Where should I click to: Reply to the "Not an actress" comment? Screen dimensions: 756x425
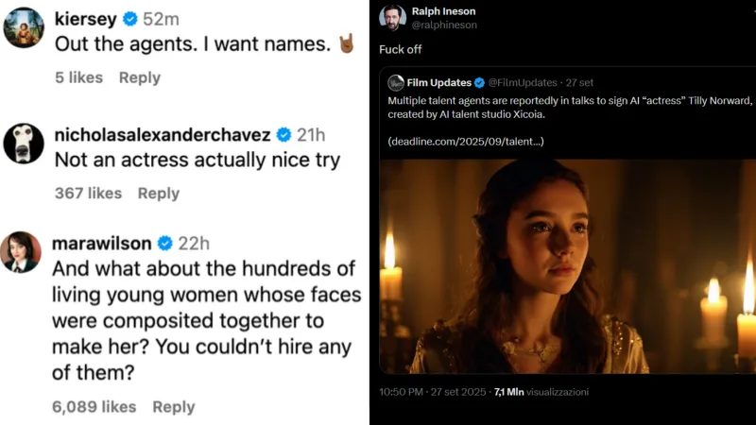(159, 193)
